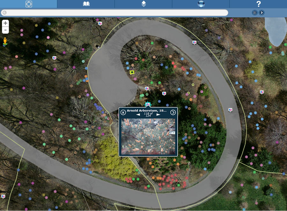Image resolution: width=287 pixels, height=211 pixels.
Task: Click the round arrow button right of search
Action: tap(261, 13)
